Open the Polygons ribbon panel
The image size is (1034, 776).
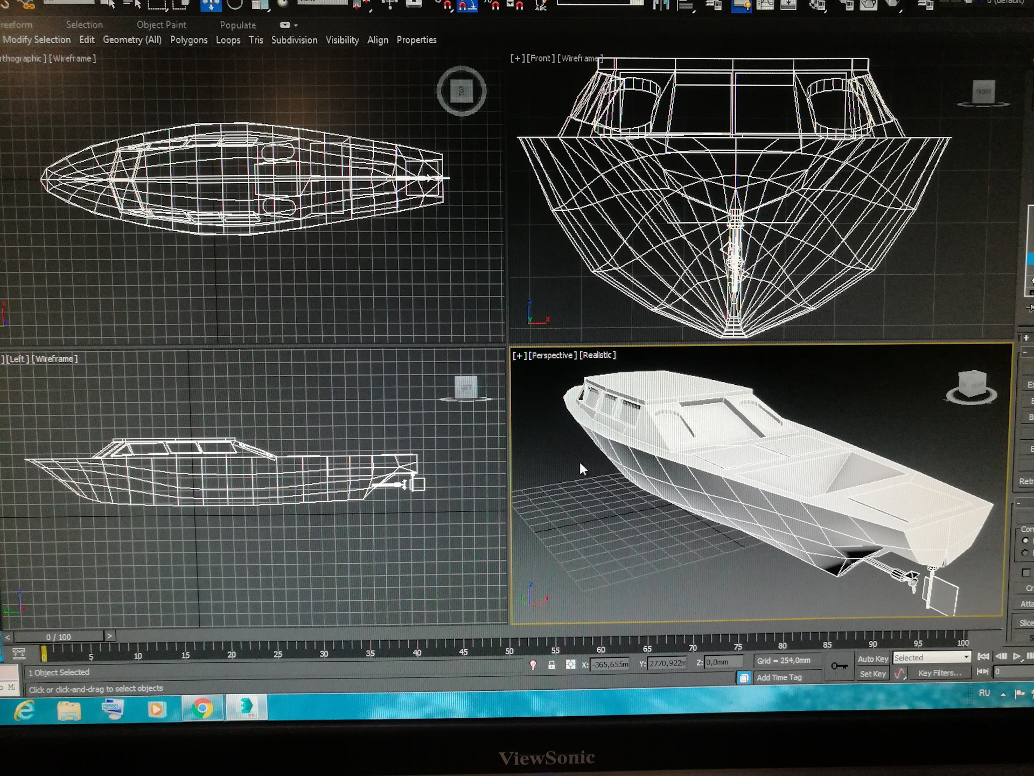tap(188, 40)
